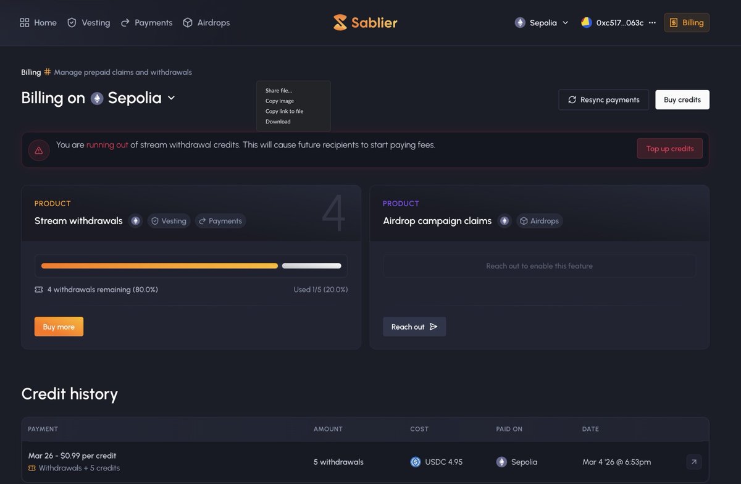741x484 pixels.
Task: Click the Sablier logo
Action: (365, 23)
